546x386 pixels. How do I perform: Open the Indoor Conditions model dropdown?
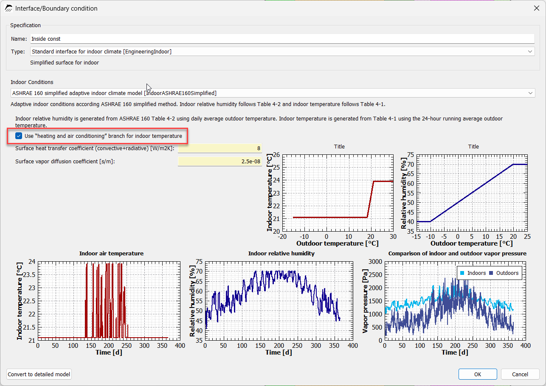(x=273, y=93)
